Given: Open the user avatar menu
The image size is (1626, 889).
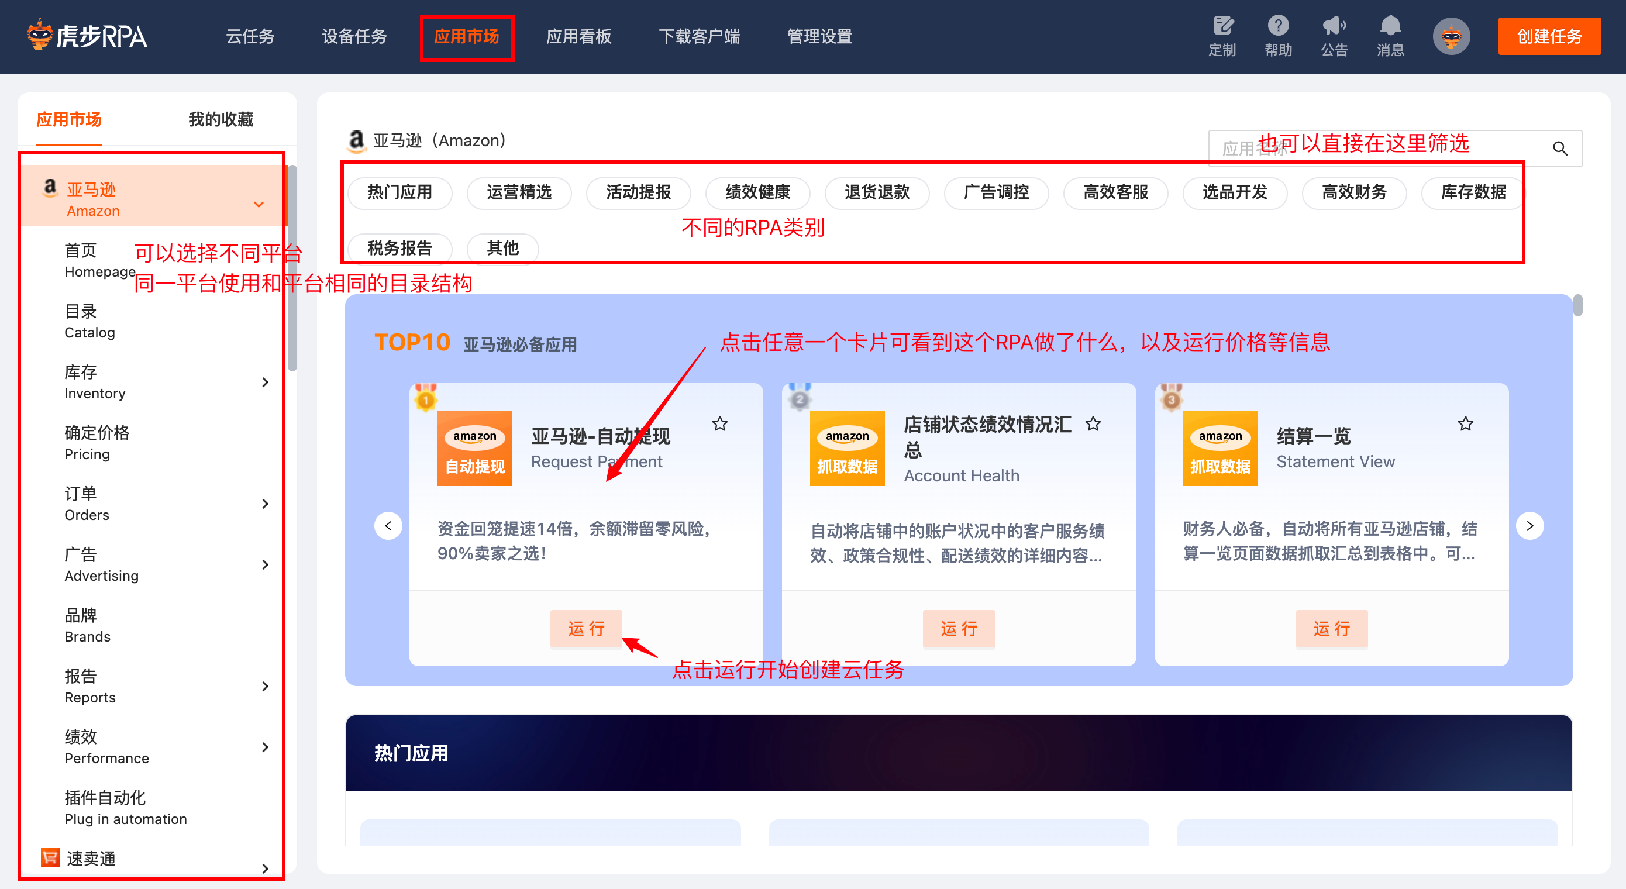Looking at the screenshot, I should 1451,36.
